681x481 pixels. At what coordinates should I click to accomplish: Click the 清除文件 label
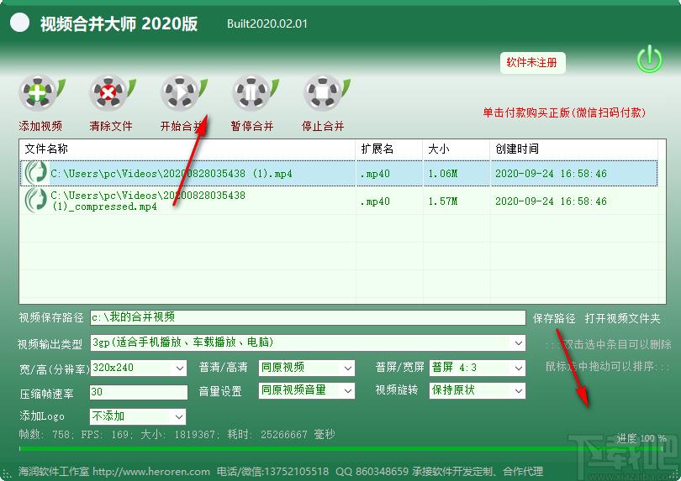[x=111, y=126]
